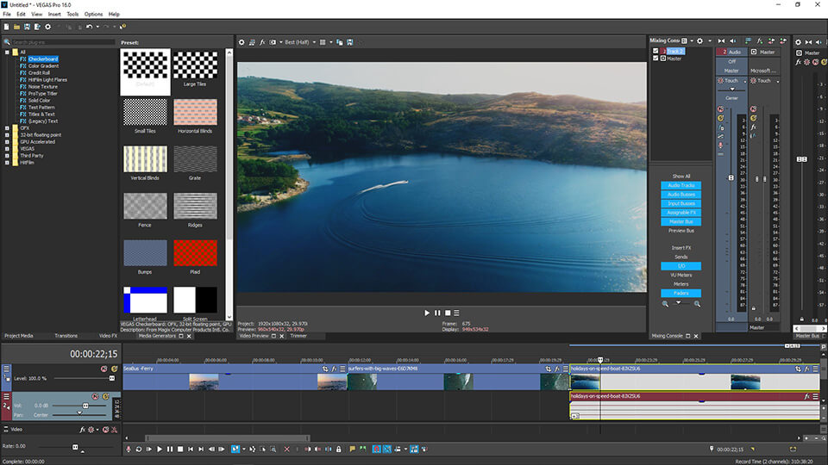
Task: Click the Video Output FX icon above the preview
Action: click(262, 42)
